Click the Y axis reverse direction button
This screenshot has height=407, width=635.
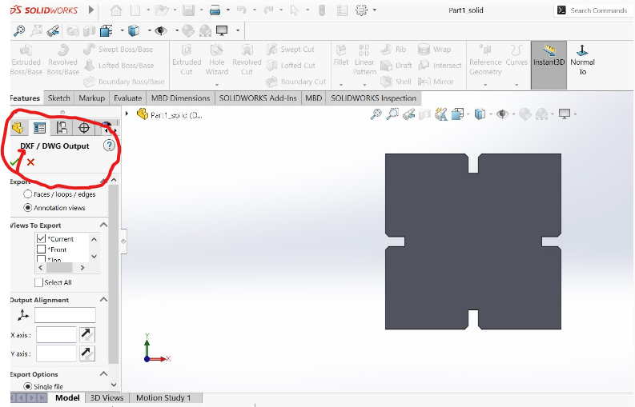[x=87, y=353]
